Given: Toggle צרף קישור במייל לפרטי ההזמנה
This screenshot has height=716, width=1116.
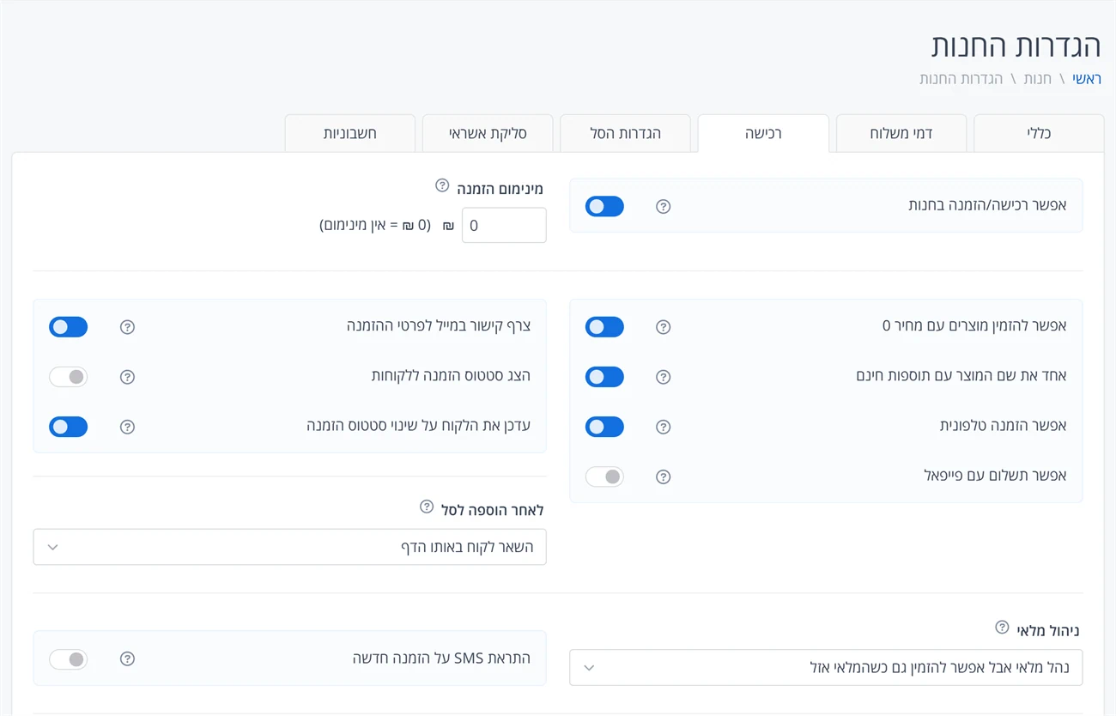Looking at the screenshot, I should (x=69, y=327).
